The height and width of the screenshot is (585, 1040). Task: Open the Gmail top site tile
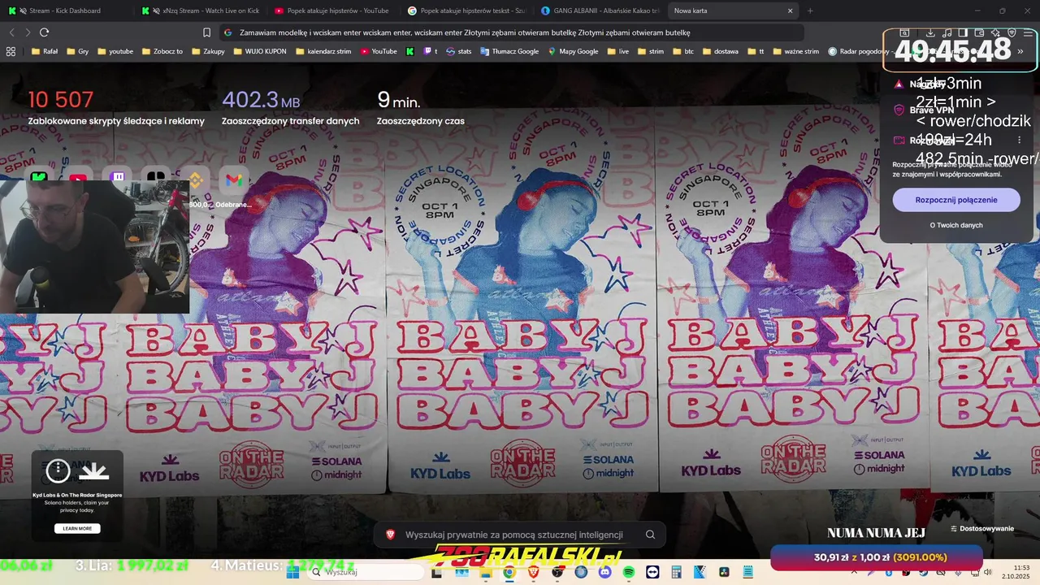234,179
